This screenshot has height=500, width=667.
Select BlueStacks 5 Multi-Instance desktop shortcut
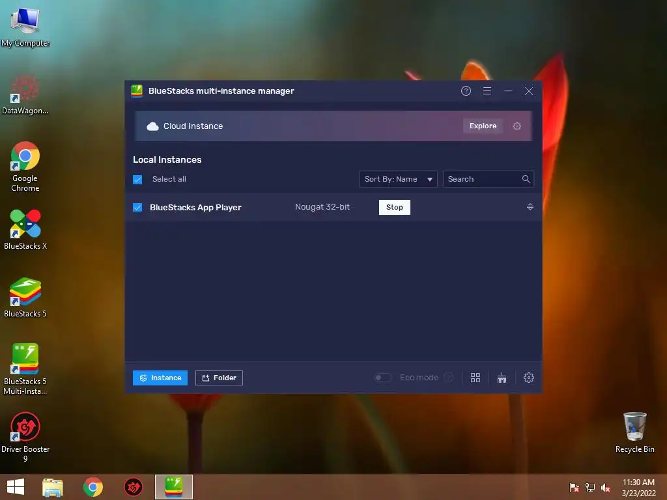pyautogui.click(x=25, y=369)
